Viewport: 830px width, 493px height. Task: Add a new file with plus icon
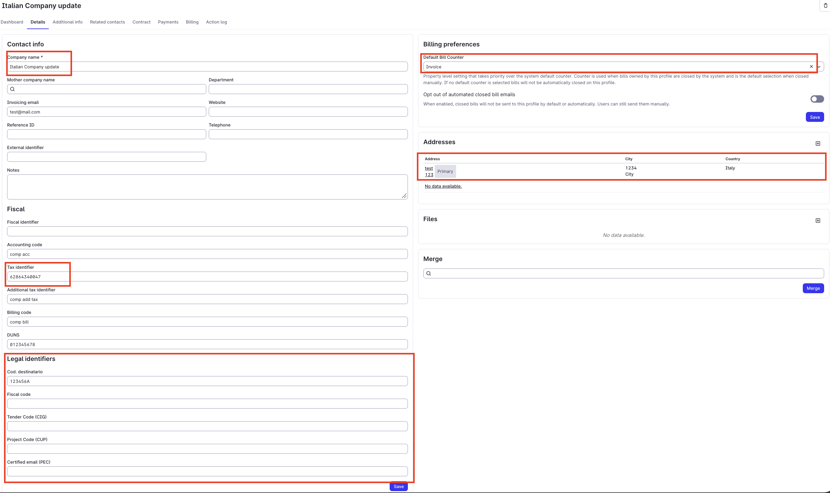pyautogui.click(x=818, y=221)
